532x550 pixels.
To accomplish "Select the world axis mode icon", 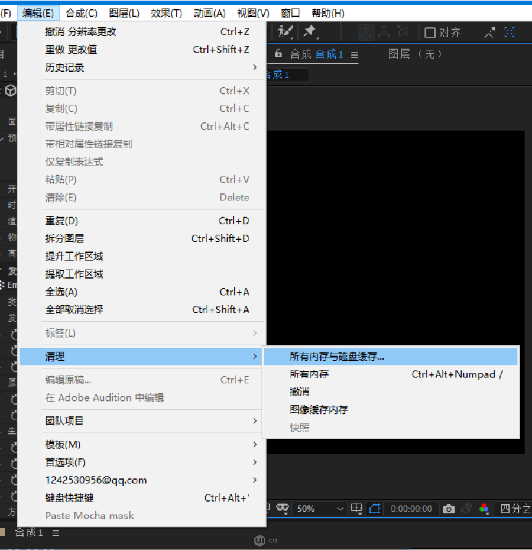I will tap(384, 33).
